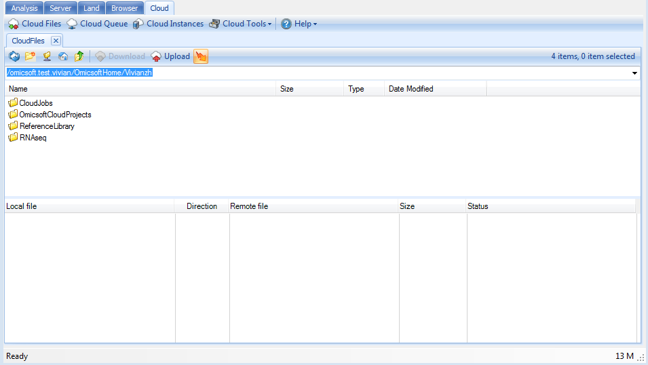Click the ReferenceLibrary folder icon
Viewport: 648px width, 365px height.
(13, 126)
